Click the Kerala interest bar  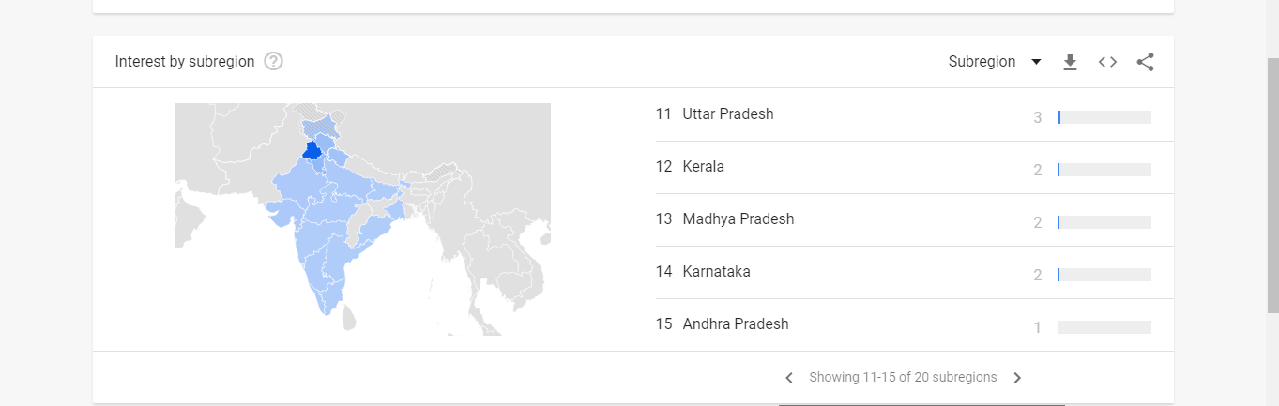tap(1104, 170)
